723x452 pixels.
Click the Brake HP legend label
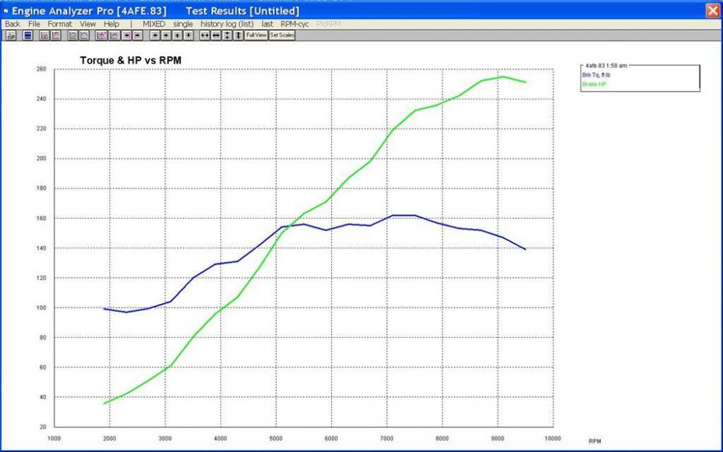point(595,84)
